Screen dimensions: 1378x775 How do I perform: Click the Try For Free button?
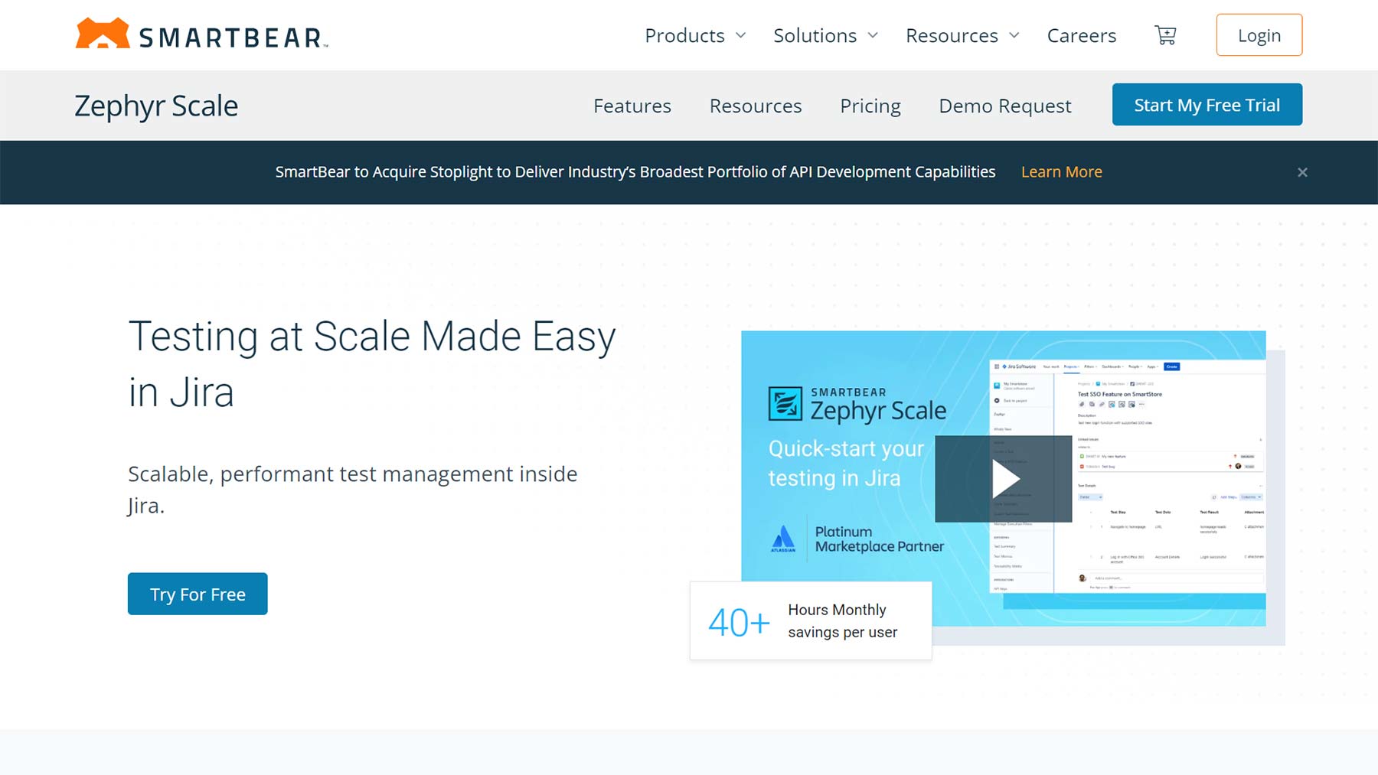point(198,594)
